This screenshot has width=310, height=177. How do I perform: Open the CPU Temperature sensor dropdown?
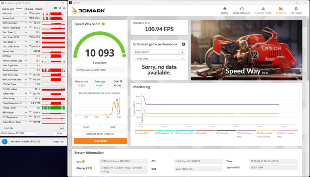[26, 117]
